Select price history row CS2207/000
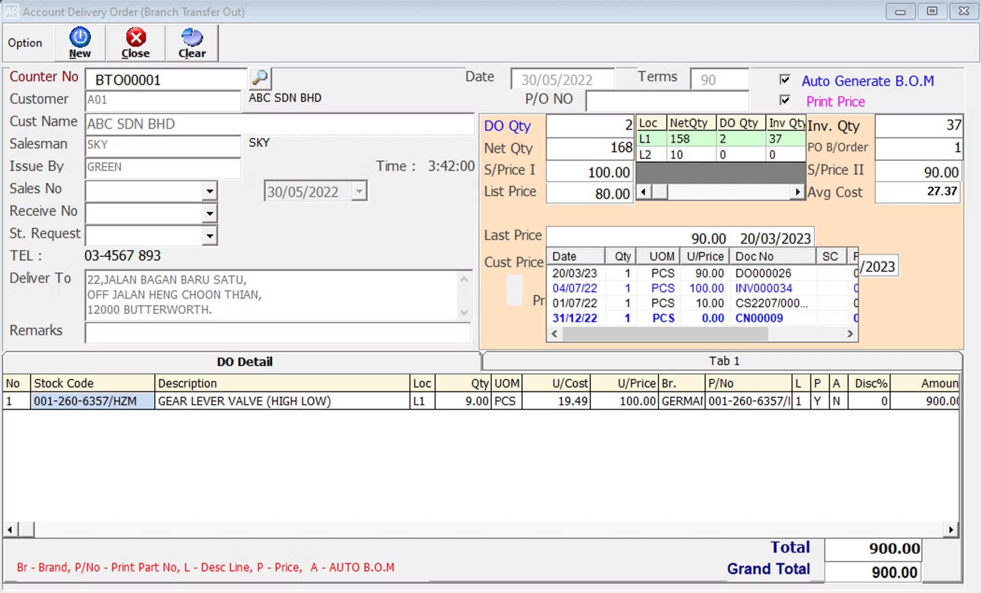This screenshot has width=981, height=593. (x=703, y=303)
